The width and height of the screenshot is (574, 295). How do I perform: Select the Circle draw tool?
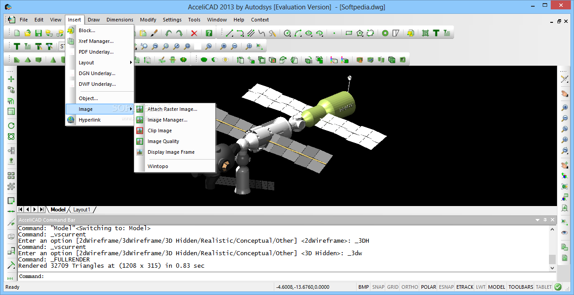coord(287,33)
